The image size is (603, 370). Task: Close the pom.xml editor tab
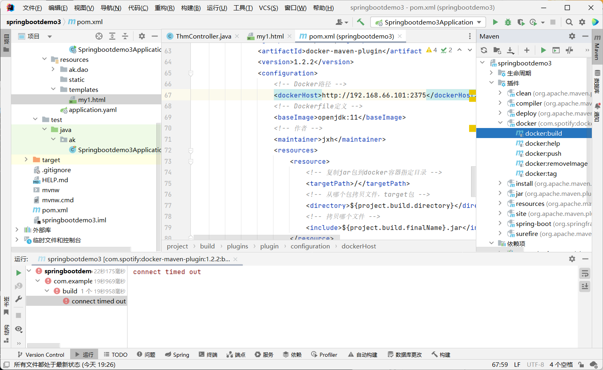point(400,36)
